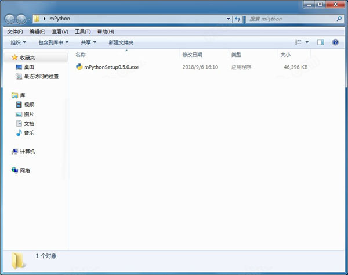This screenshot has width=348, height=275.
Task: Open 桌面 in navigation pane
Action: [29, 67]
